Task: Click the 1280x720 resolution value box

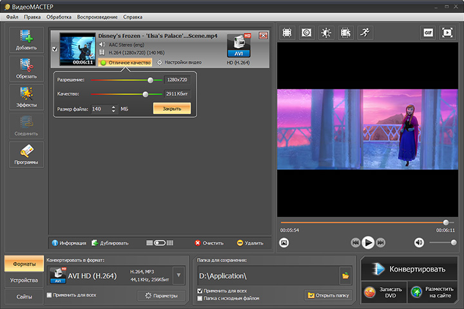Action: pos(177,80)
